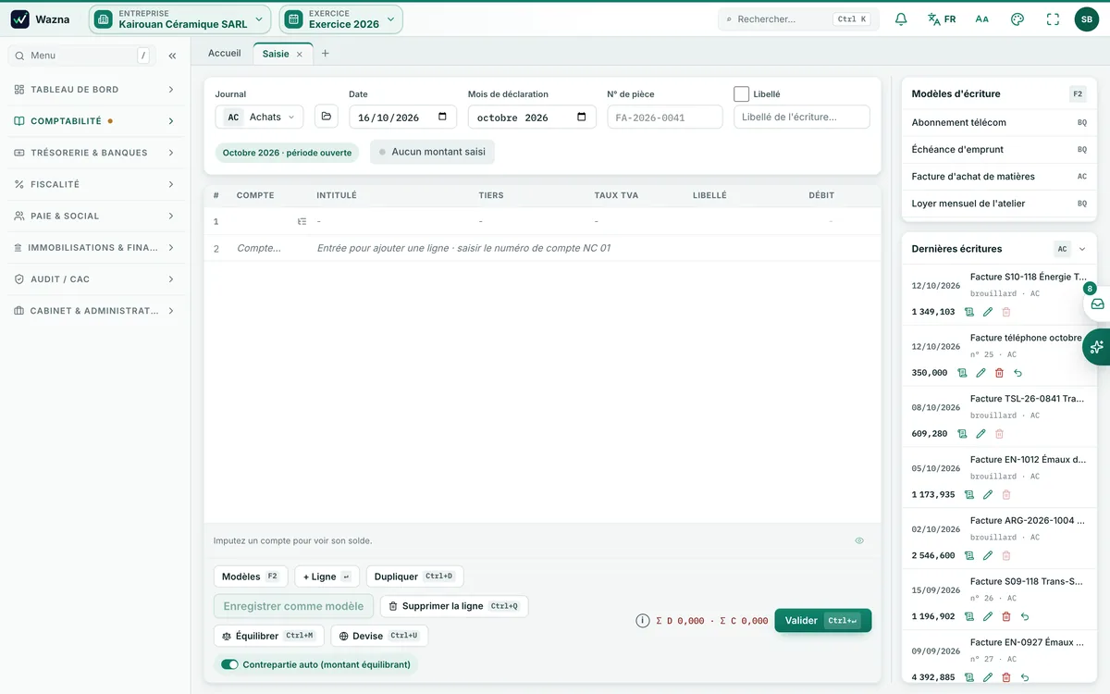Switch to the Accueil tab
The image size is (1110, 694).
coord(225,54)
